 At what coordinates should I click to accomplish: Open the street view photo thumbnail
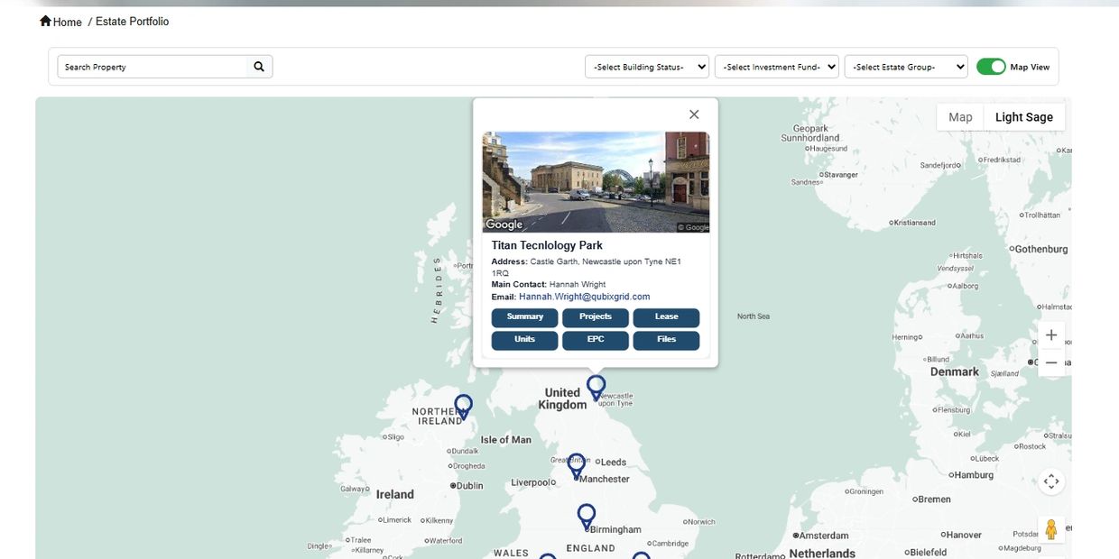point(596,182)
